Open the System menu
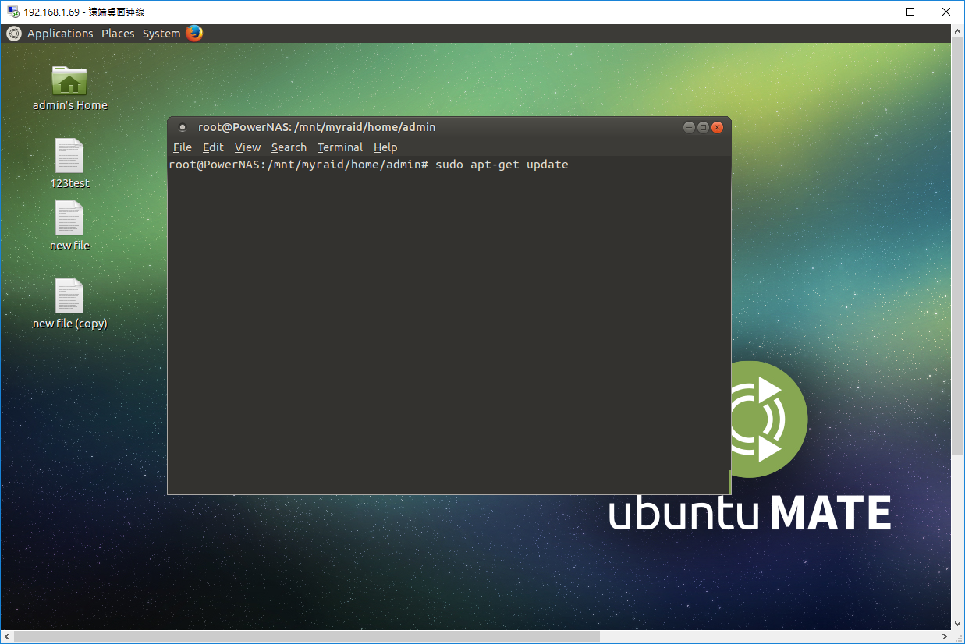 tap(161, 34)
